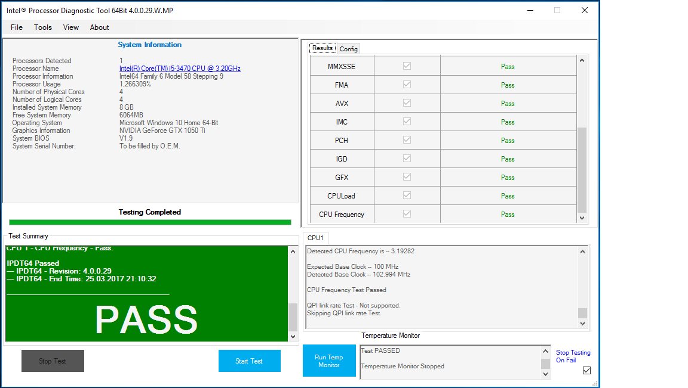Click the 'Microsoft Windows 10 Home 64-Bit' value

(x=169, y=123)
